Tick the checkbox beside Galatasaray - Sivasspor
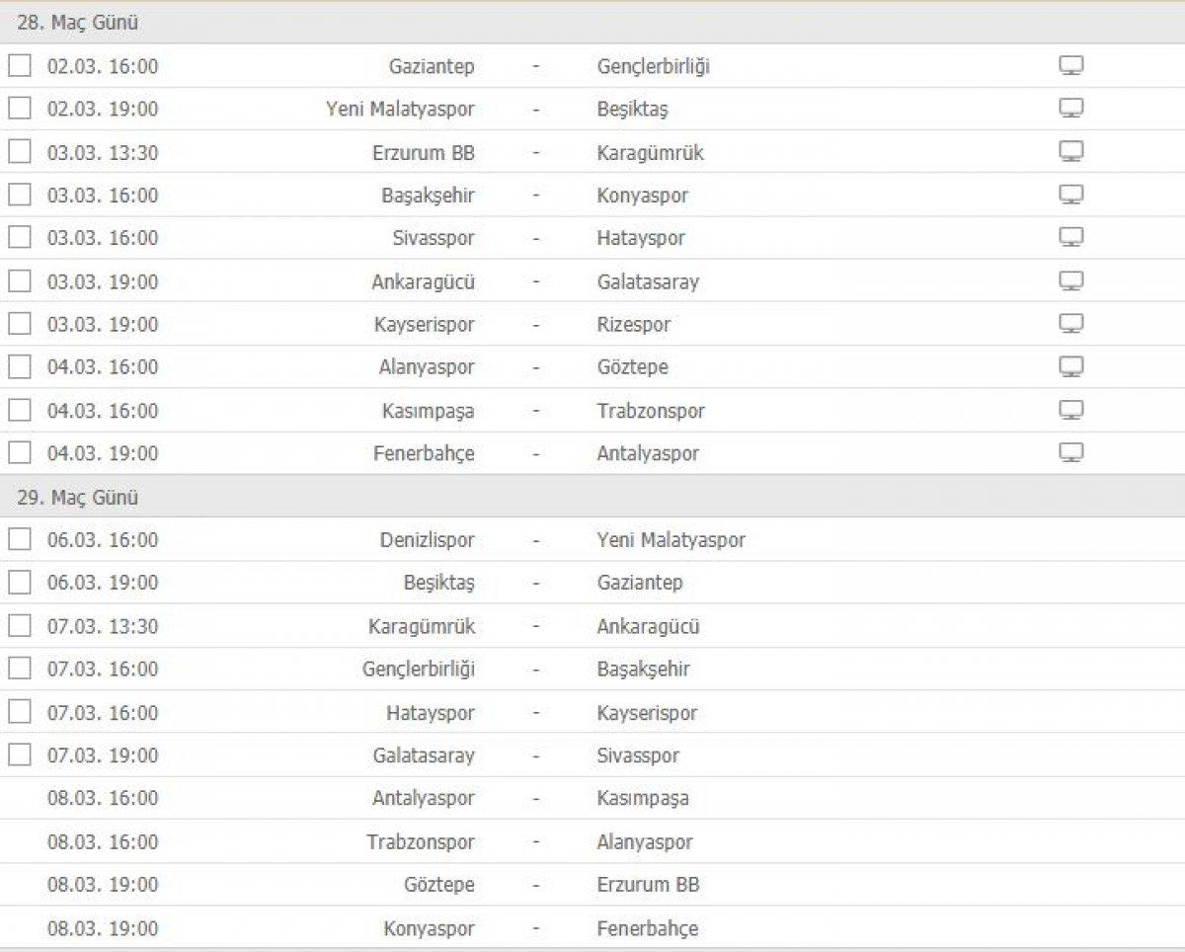The width and height of the screenshot is (1185, 952). tap(19, 755)
